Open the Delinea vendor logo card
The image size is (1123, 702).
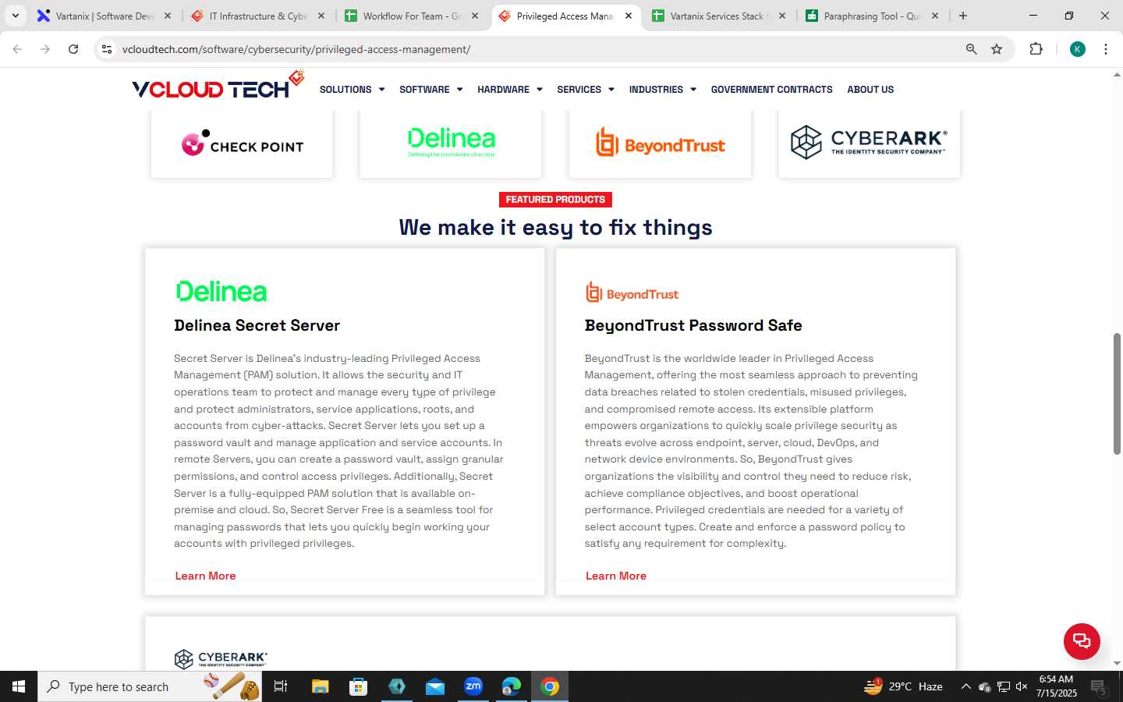451,144
